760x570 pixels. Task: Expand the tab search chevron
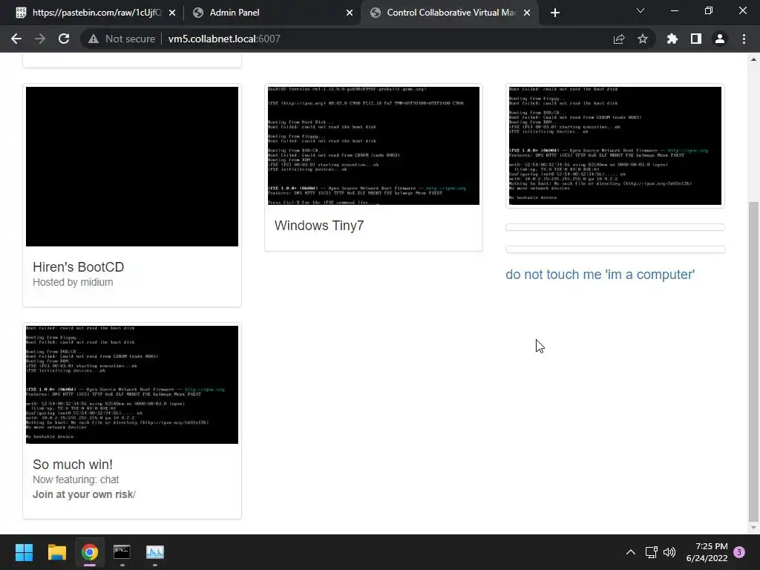tap(641, 10)
